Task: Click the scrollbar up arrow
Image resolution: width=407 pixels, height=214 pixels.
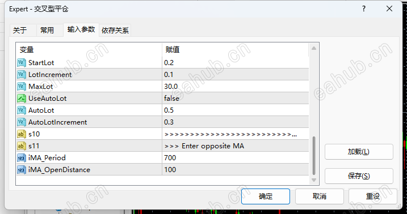Action: [314, 48]
